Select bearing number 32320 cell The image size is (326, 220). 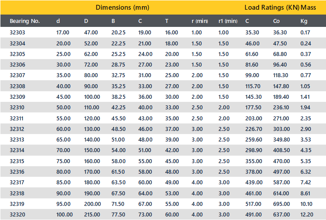point(17,215)
